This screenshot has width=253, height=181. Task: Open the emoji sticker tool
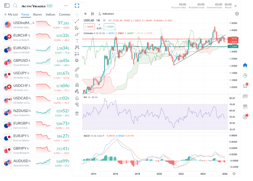point(77,60)
